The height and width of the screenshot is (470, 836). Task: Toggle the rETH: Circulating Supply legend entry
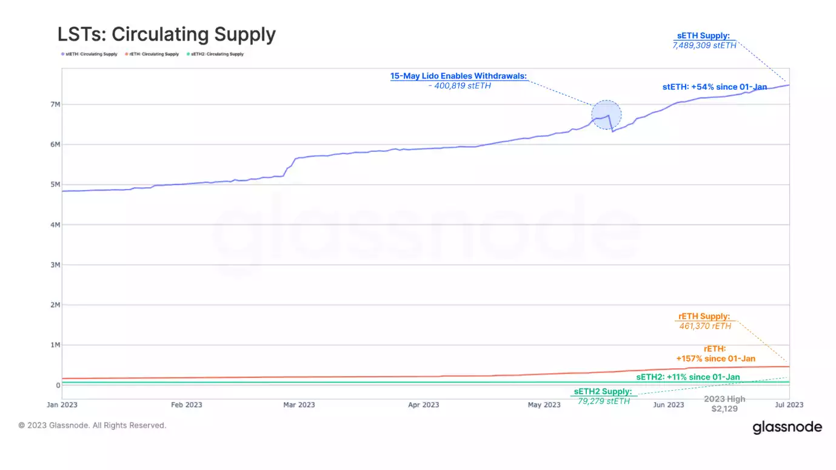153,55
